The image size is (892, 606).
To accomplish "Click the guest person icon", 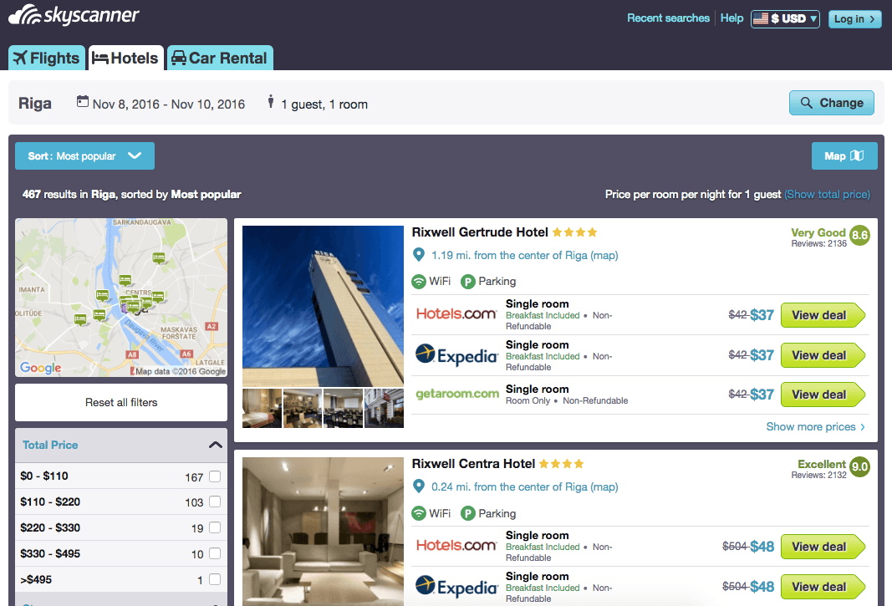I will point(271,102).
